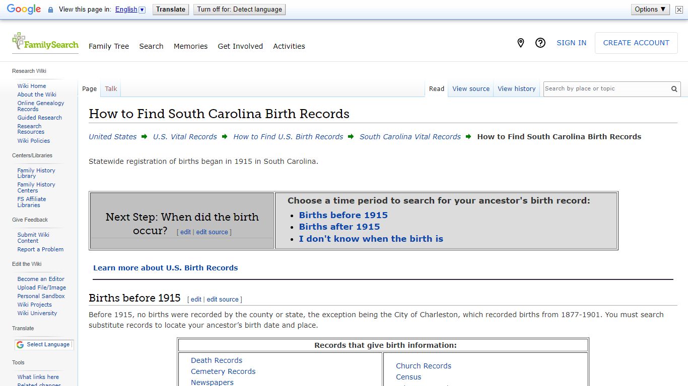The width and height of the screenshot is (688, 386).
Task: Open the Census link
Action: [x=408, y=377]
